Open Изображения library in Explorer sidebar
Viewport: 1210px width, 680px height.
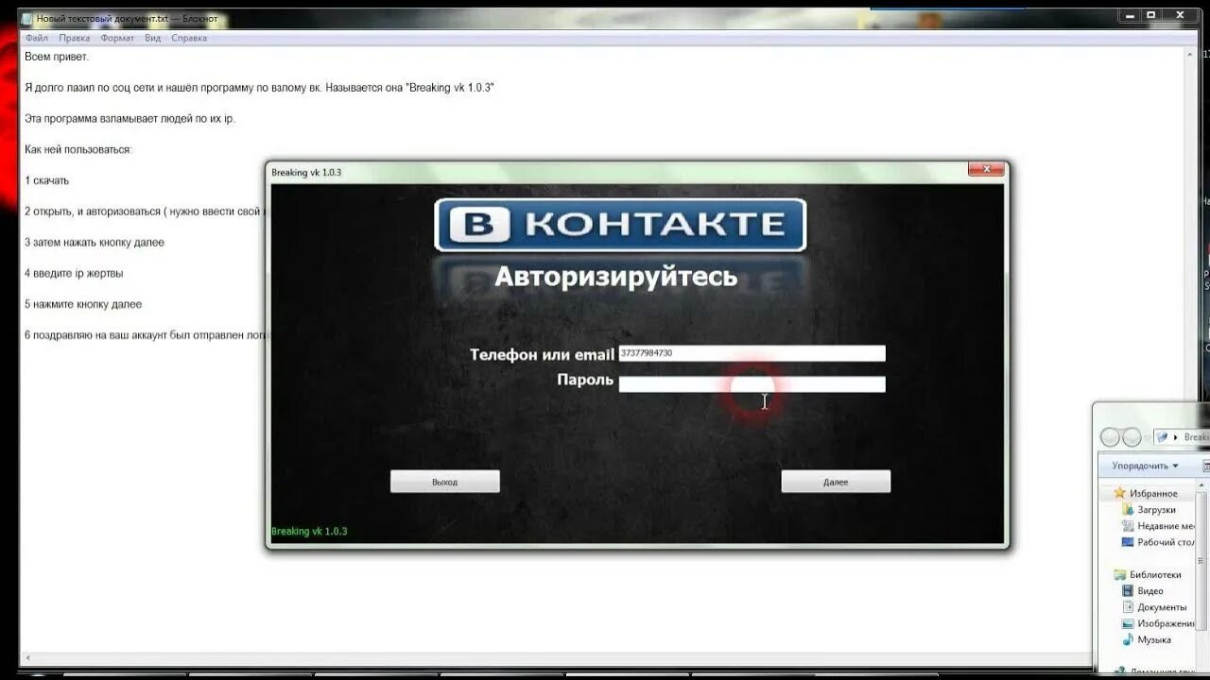coord(1166,623)
